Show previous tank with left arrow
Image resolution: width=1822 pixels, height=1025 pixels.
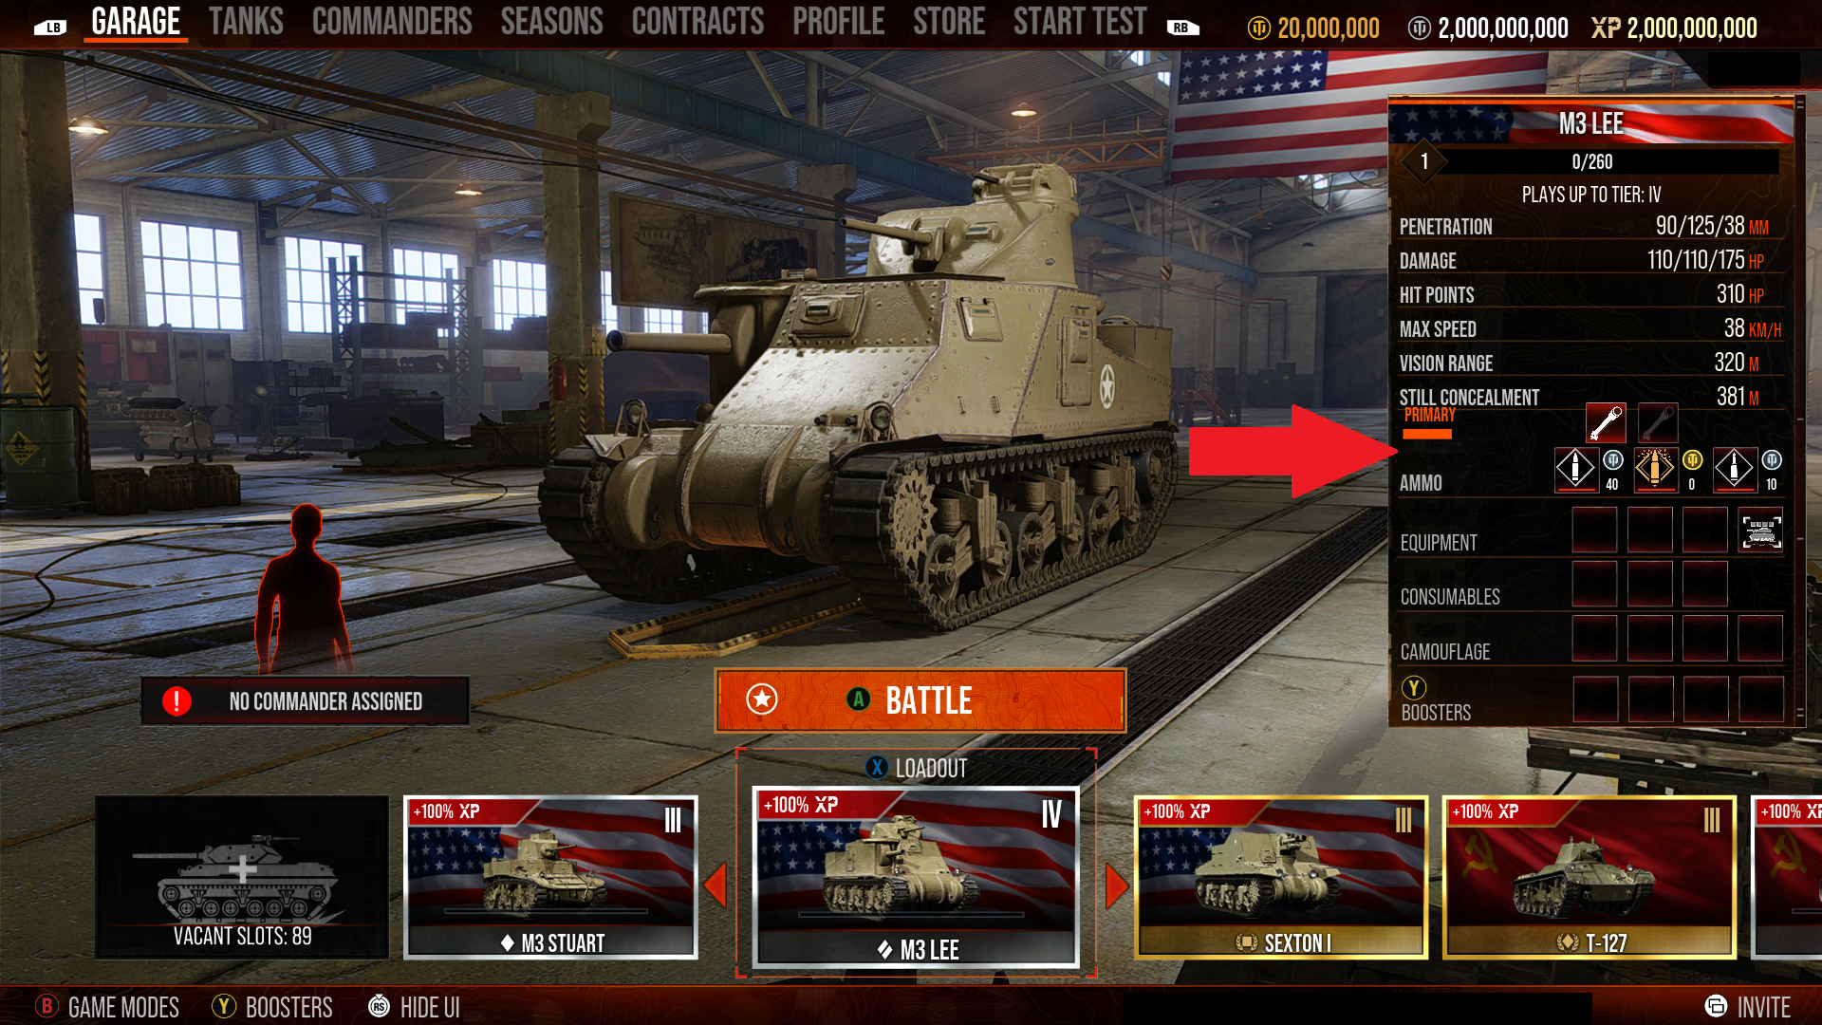click(715, 885)
